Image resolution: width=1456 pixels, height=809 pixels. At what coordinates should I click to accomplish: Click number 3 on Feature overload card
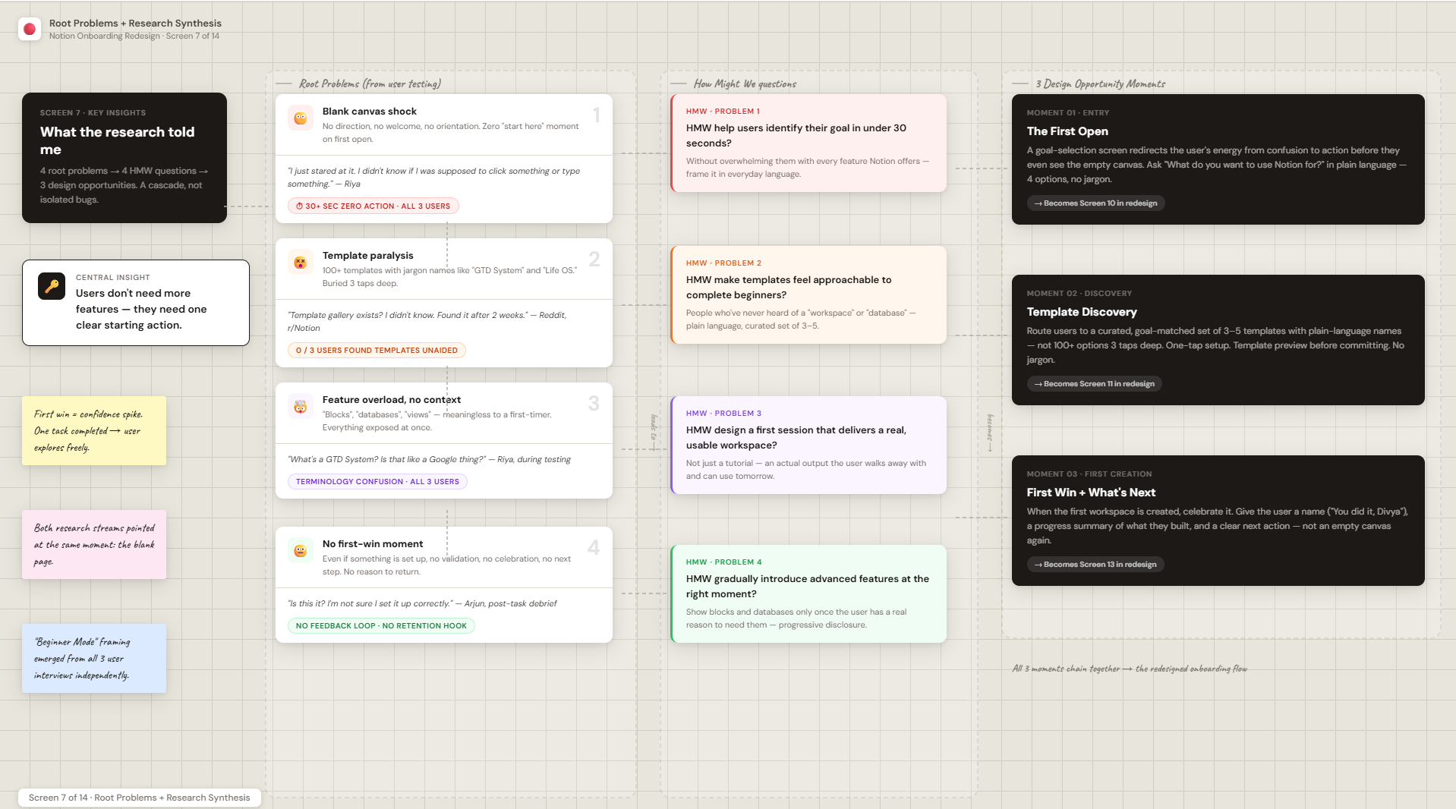pyautogui.click(x=594, y=403)
